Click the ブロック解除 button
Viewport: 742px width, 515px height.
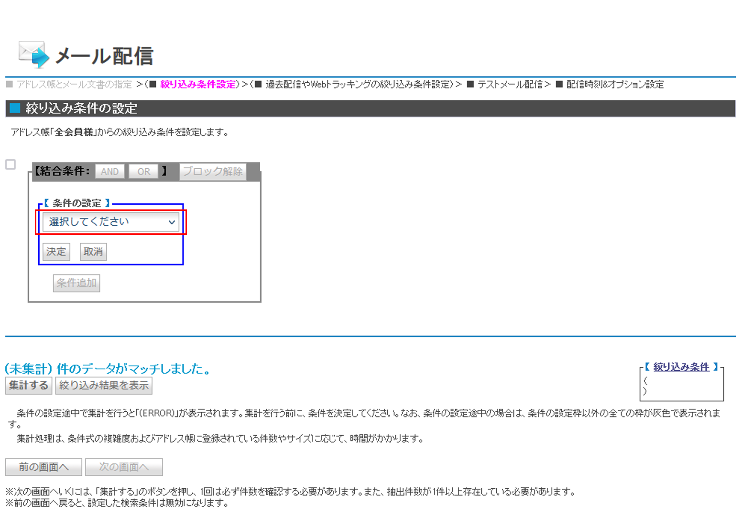click(212, 172)
